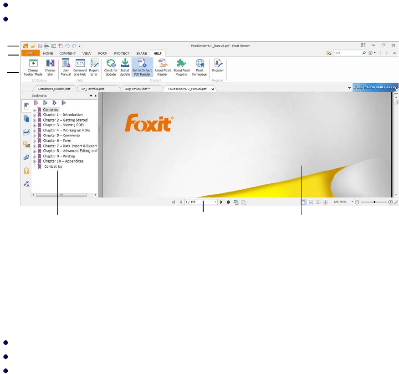399x374 pixels.
Task: Go to the first page
Action: (x=174, y=202)
